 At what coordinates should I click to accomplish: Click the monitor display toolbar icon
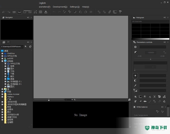(x=115, y=12)
